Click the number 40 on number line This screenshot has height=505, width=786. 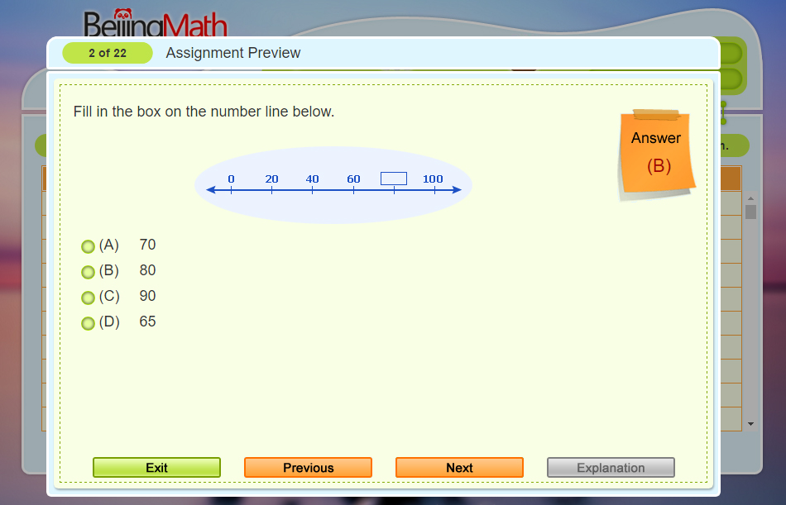point(312,179)
